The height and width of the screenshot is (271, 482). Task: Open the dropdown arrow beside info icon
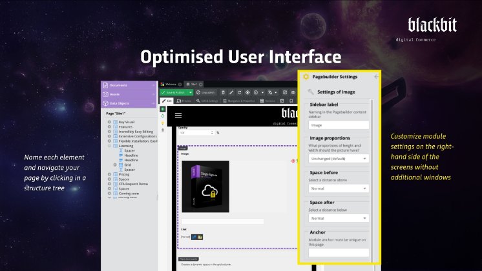(x=262, y=92)
